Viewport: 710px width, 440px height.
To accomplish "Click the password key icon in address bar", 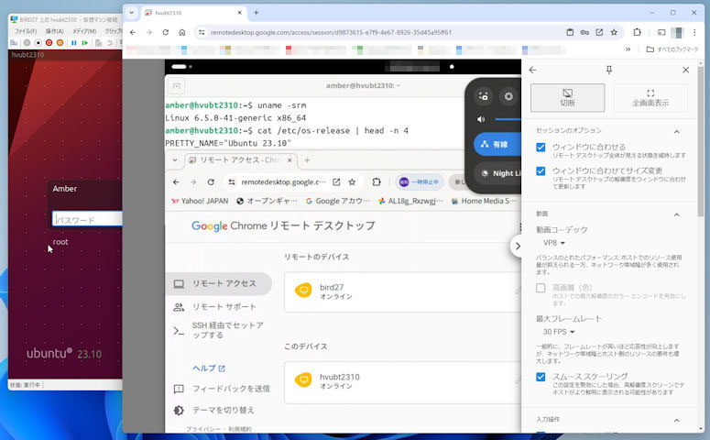I will point(584,32).
